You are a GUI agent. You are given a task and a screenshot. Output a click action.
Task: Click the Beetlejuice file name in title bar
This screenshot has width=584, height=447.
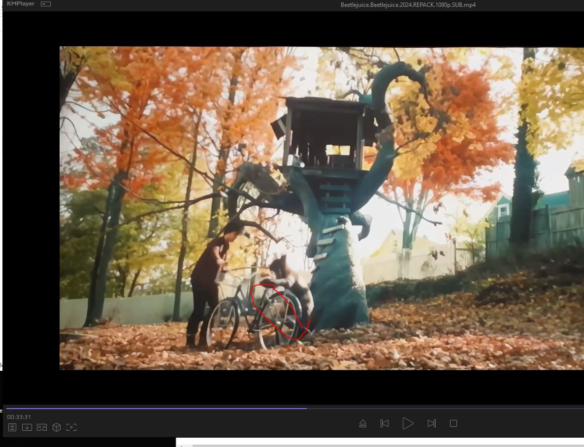(x=408, y=5)
